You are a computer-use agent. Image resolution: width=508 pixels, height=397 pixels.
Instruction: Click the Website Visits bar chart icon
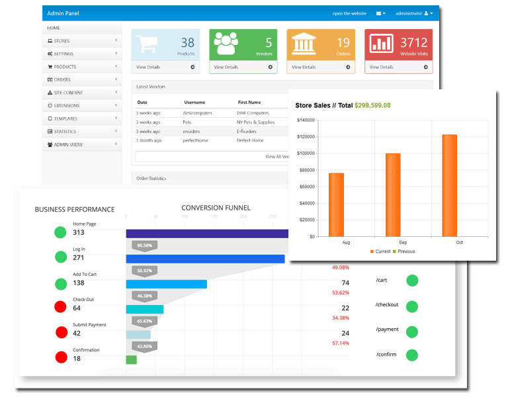click(381, 44)
